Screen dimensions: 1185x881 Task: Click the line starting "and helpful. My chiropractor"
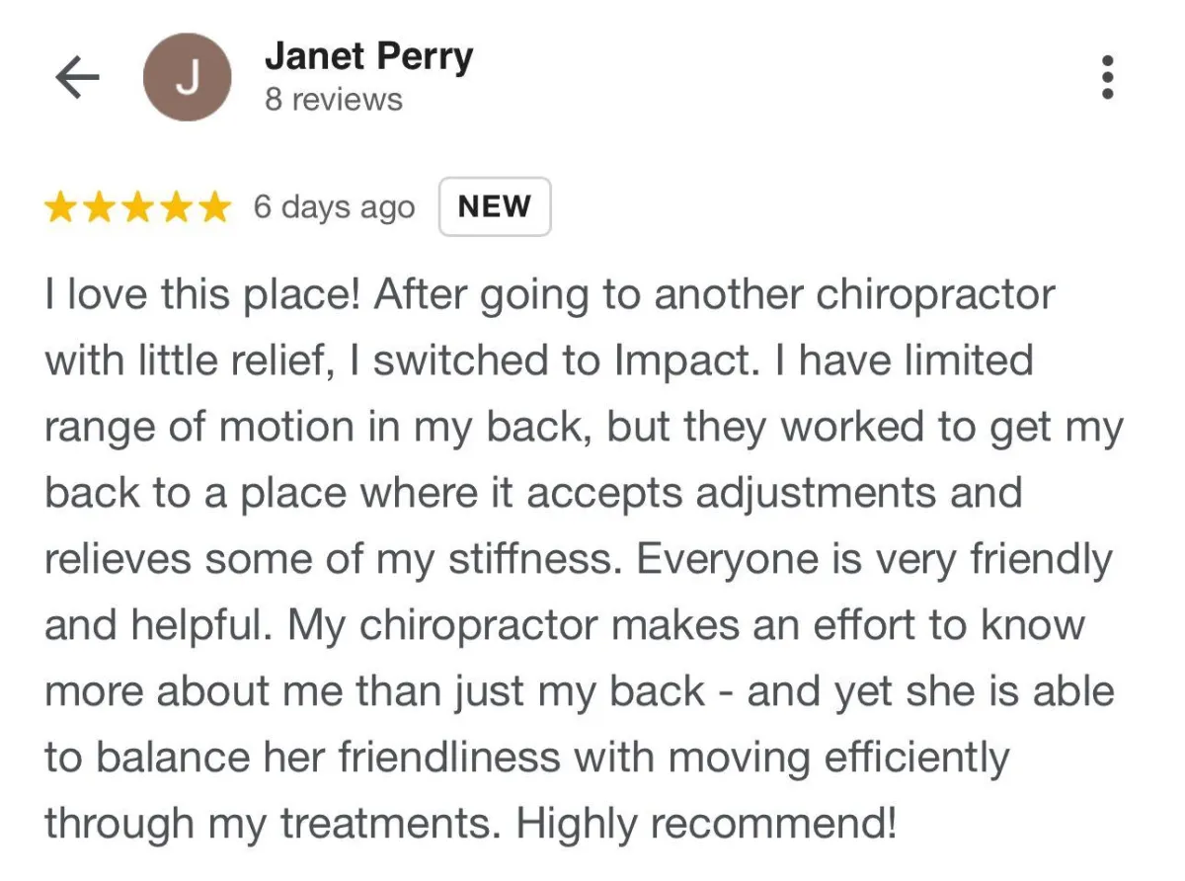pos(564,625)
